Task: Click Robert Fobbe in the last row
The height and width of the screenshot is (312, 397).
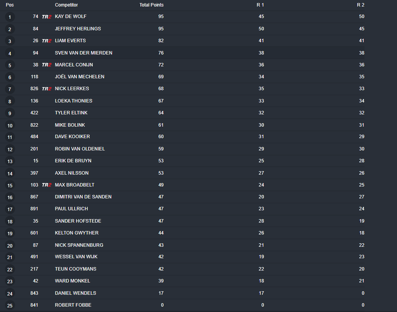Action: [x=73, y=305]
